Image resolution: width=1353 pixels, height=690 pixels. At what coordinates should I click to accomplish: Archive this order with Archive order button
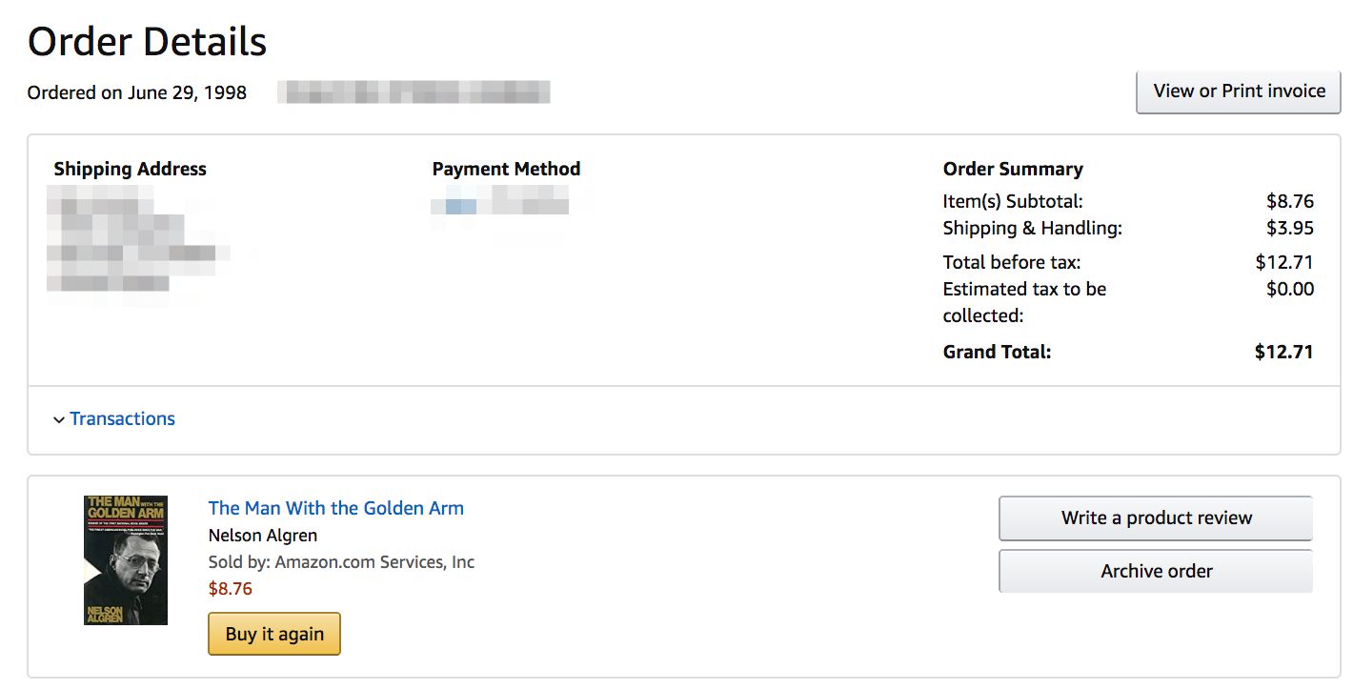pyautogui.click(x=1156, y=572)
